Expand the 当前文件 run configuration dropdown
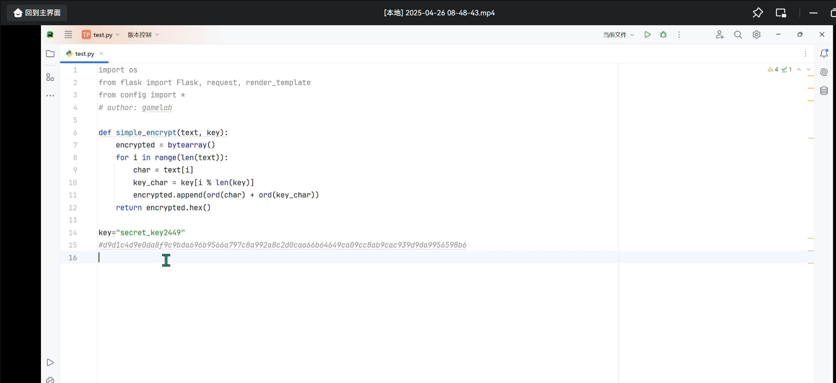Viewport: 836px width, 383px height. click(x=618, y=34)
